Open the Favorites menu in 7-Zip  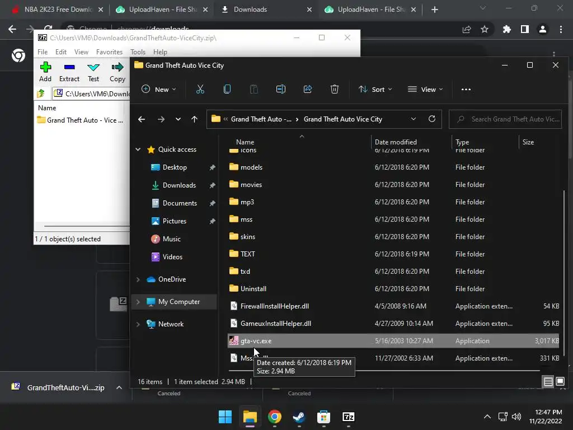109,52
